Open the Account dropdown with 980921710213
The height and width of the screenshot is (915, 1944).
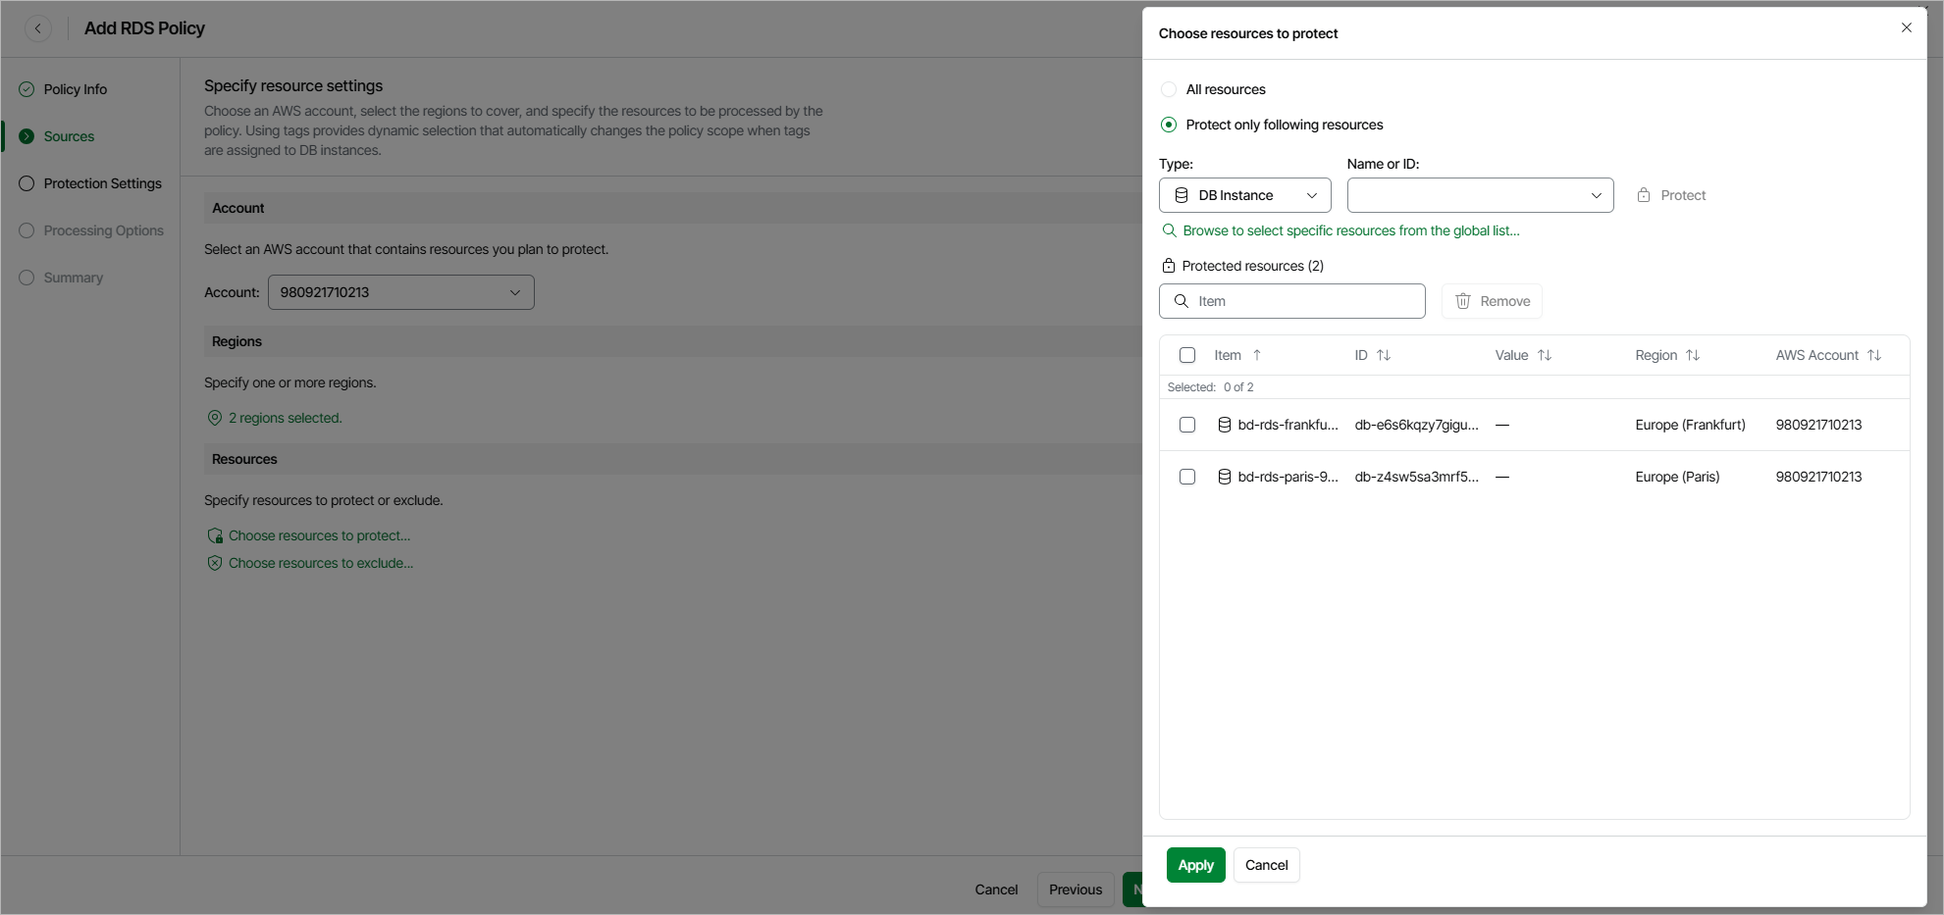[400, 292]
